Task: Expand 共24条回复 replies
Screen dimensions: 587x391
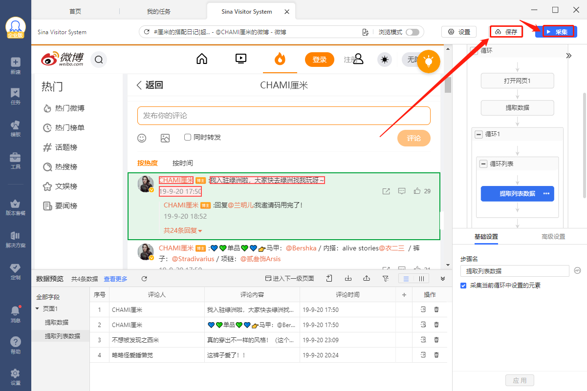Action: tap(183, 230)
